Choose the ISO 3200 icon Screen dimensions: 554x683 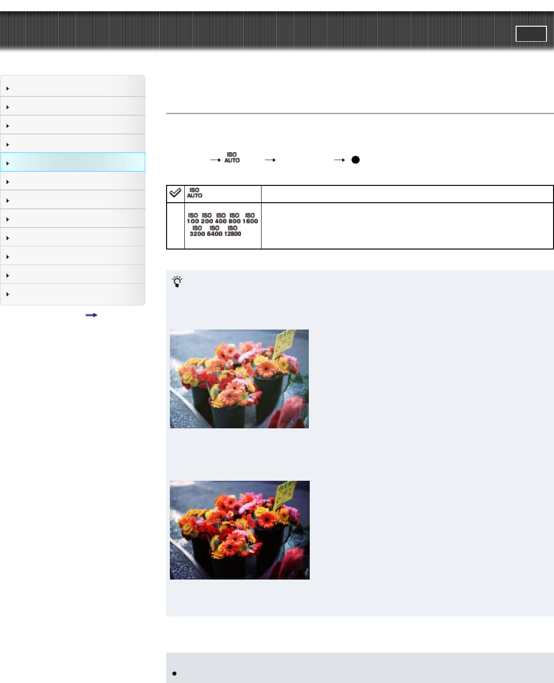(x=197, y=231)
